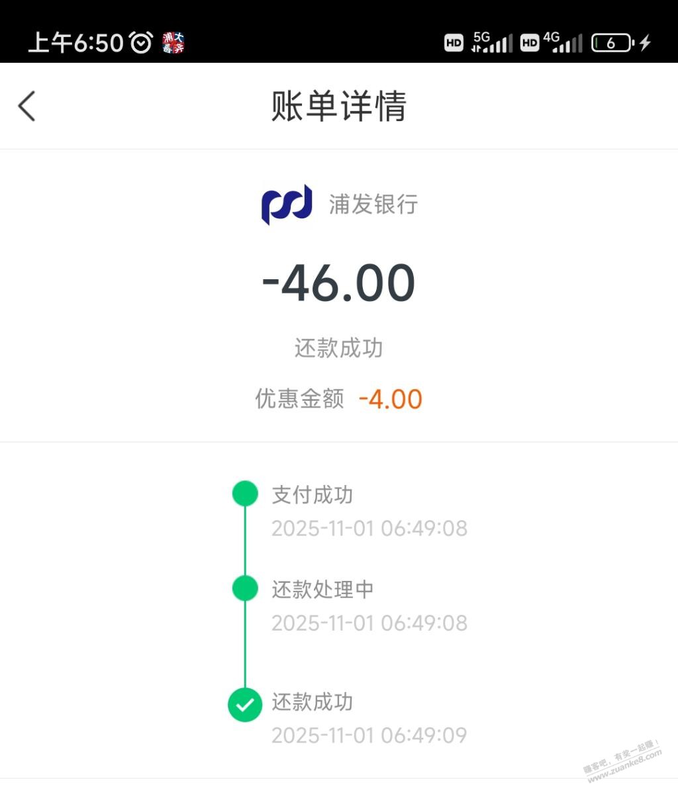The width and height of the screenshot is (678, 796).
Task: Tap the -46.00 repayment amount
Action: (338, 283)
